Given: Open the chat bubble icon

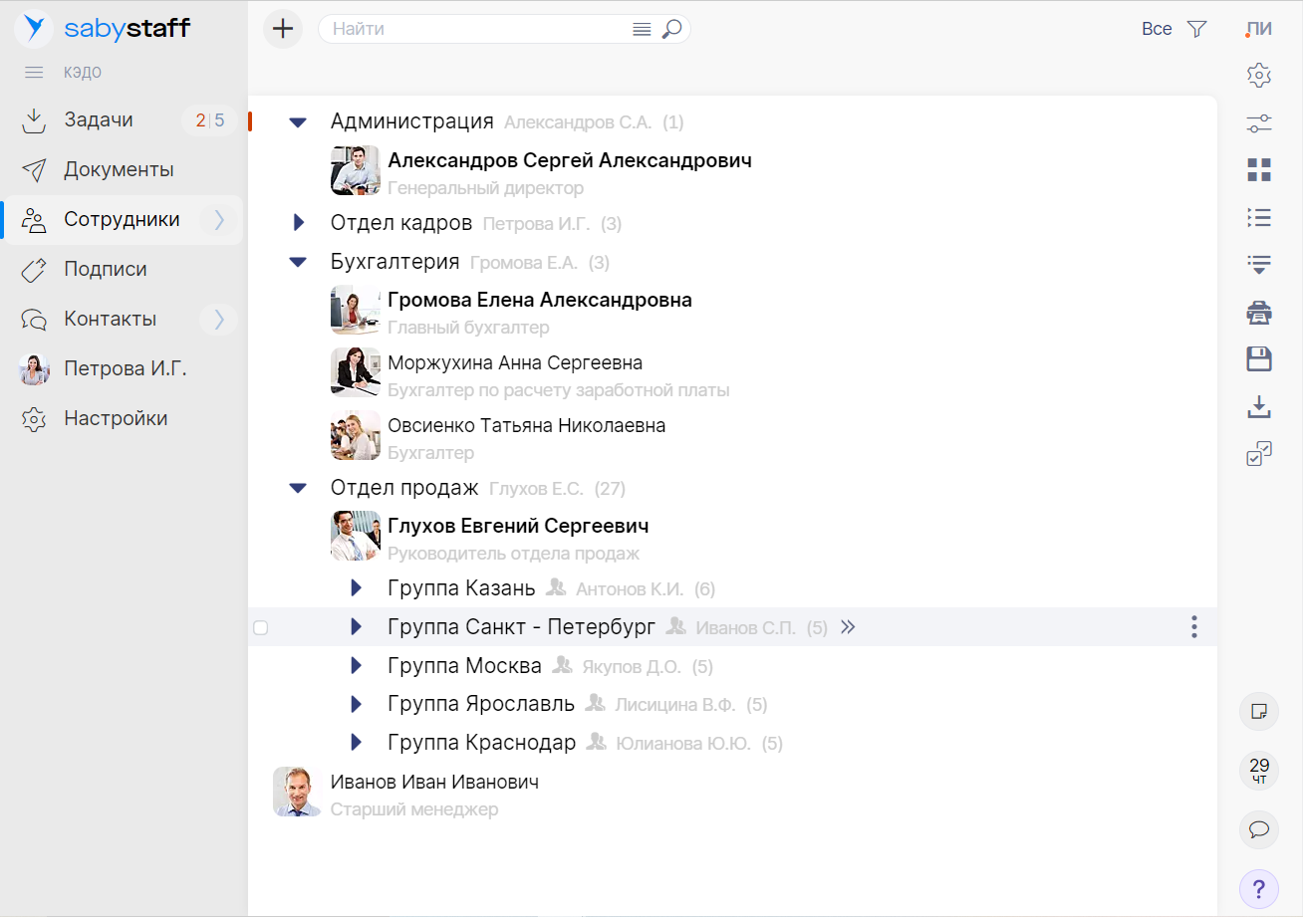Looking at the screenshot, I should [1258, 829].
